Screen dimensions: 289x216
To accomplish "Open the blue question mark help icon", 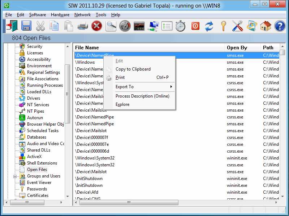I will coord(280,26).
